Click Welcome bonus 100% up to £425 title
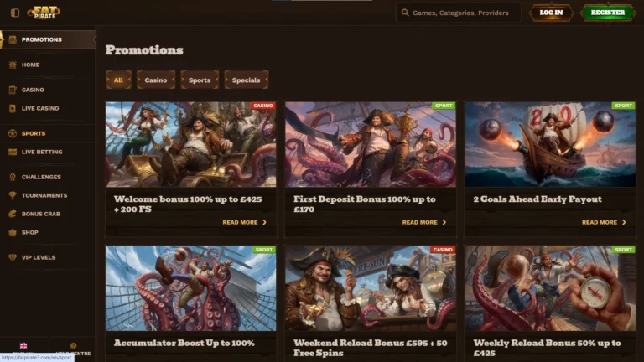644x362 pixels. (188, 204)
